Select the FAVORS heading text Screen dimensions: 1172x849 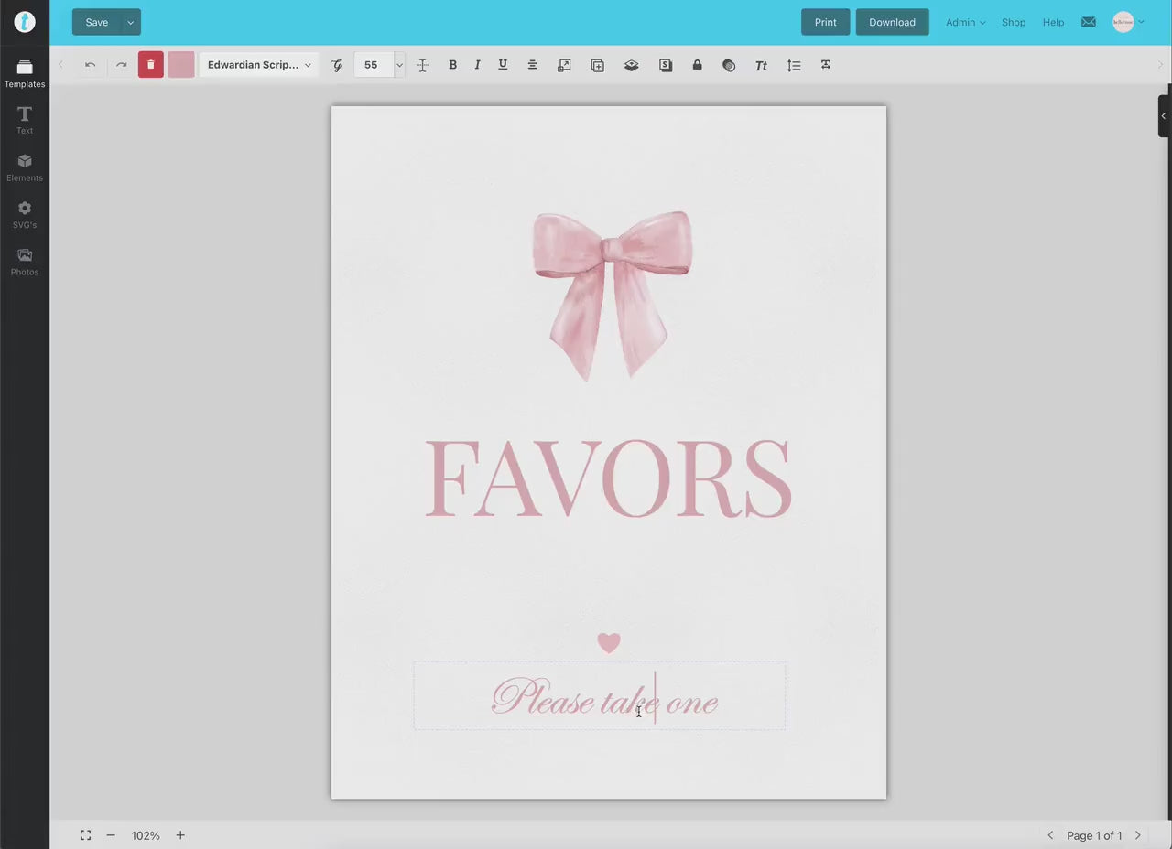click(608, 478)
